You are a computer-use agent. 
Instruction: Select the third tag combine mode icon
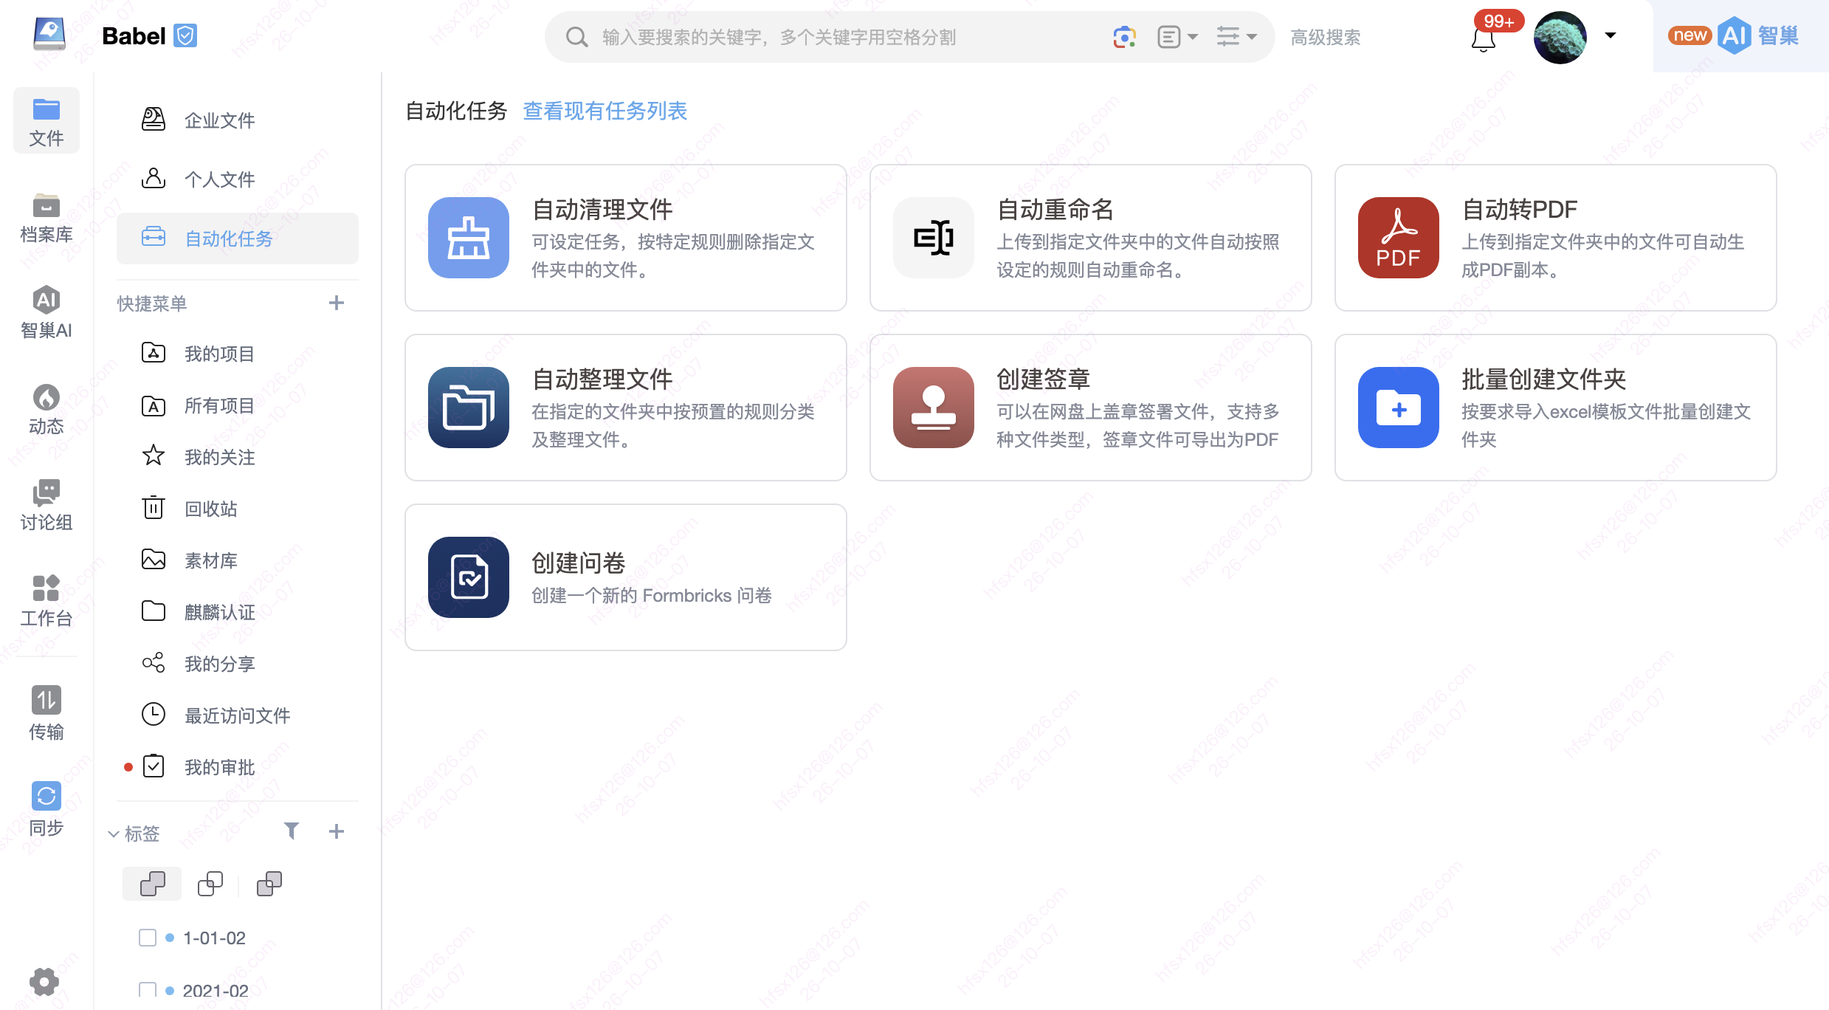pos(269,884)
